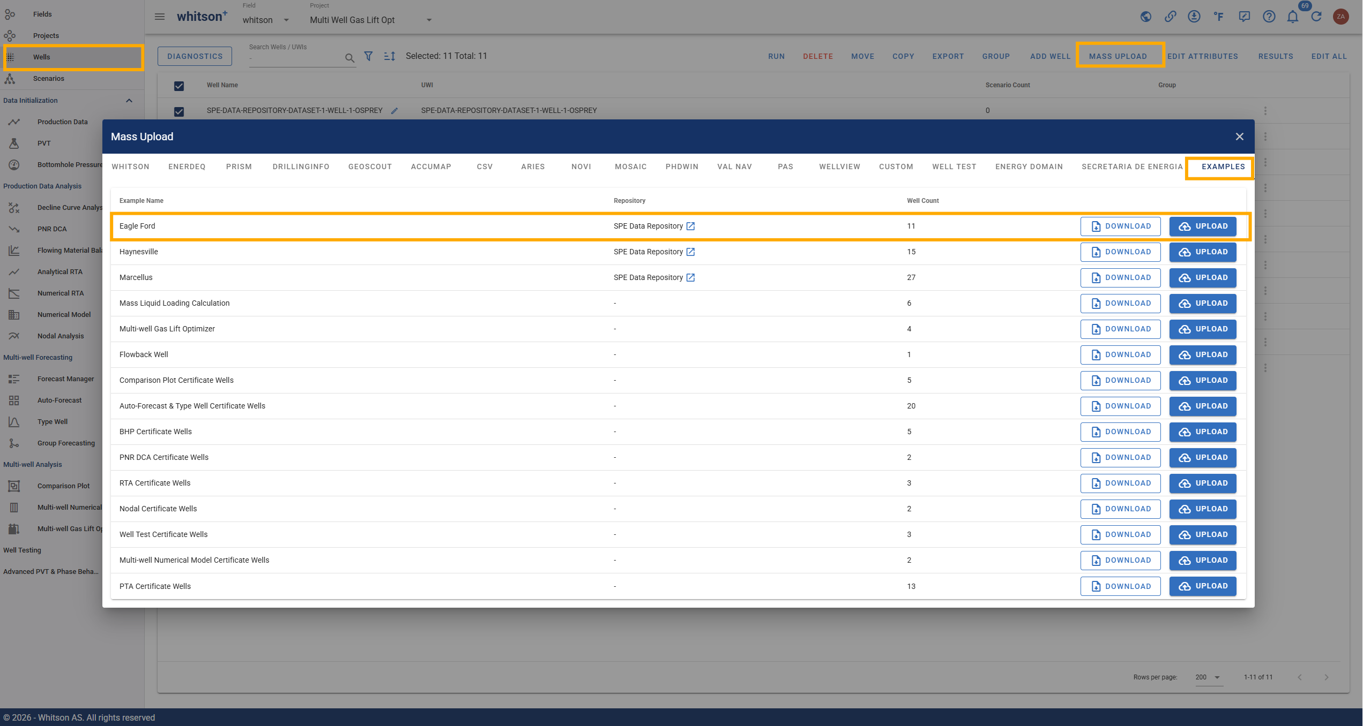Viewport: 1363px width, 726px height.
Task: Download the BHP Certificate Wells example
Action: coord(1120,432)
